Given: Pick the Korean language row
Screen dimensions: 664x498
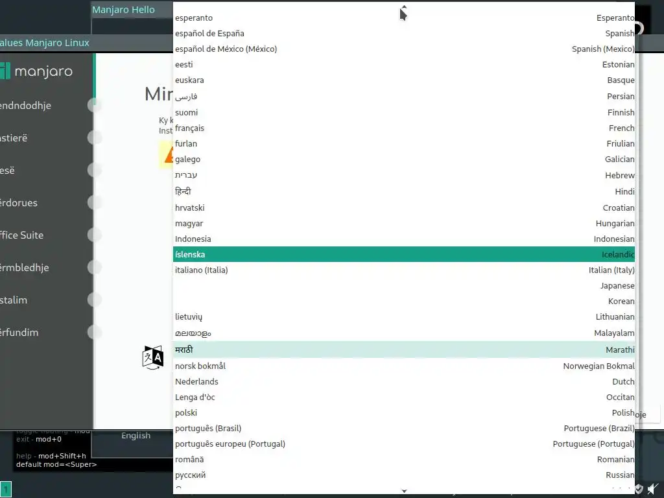Looking at the screenshot, I should pos(404,302).
